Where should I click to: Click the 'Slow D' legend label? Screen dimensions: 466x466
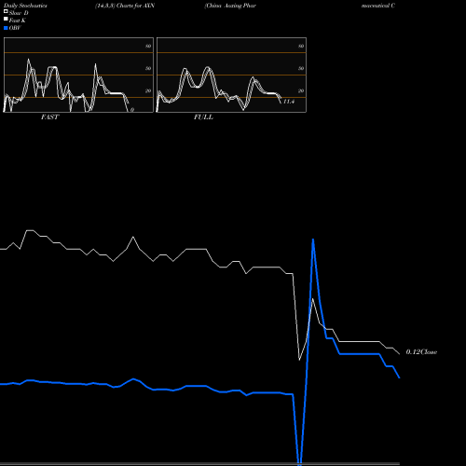click(19, 13)
